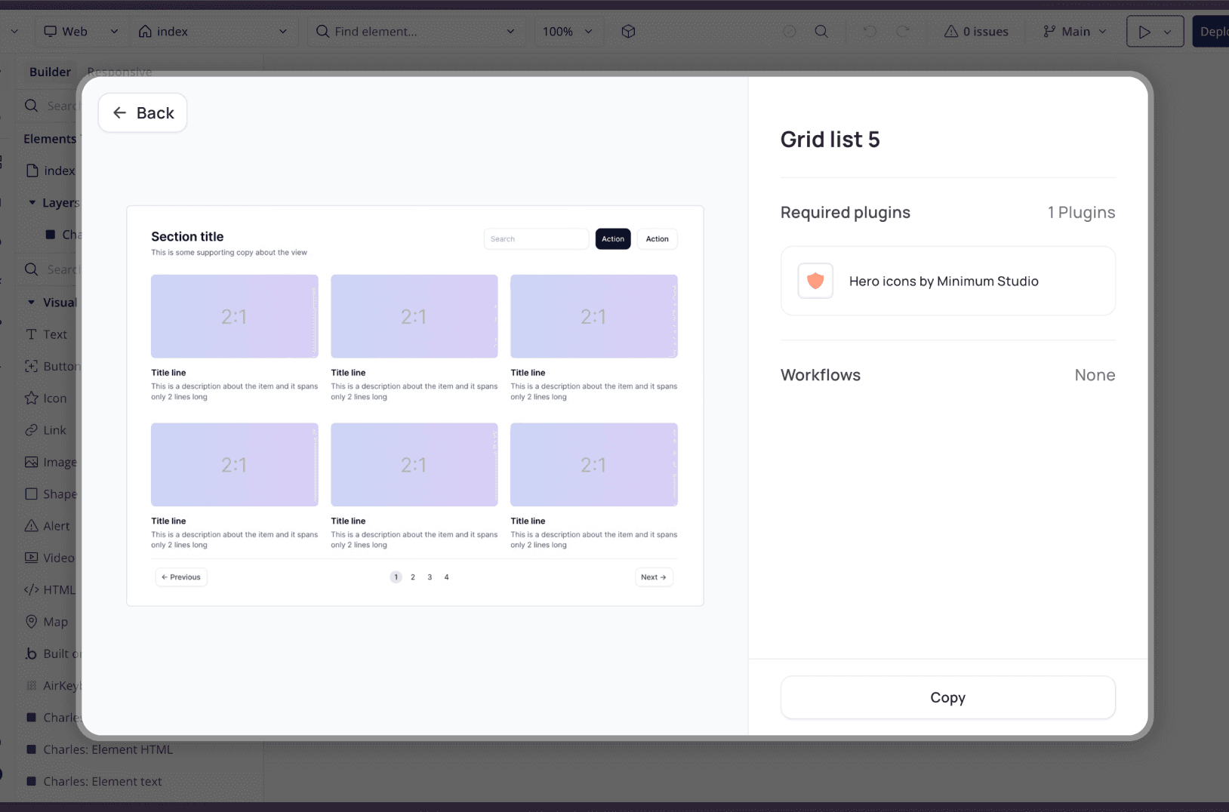Select the Alert element icon
This screenshot has height=812, width=1229.
tap(32, 526)
